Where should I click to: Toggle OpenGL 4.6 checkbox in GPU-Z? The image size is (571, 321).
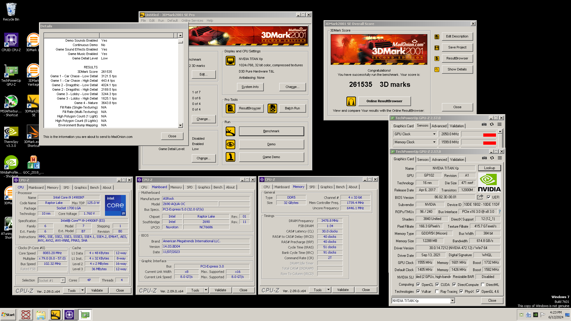[x=478, y=291]
